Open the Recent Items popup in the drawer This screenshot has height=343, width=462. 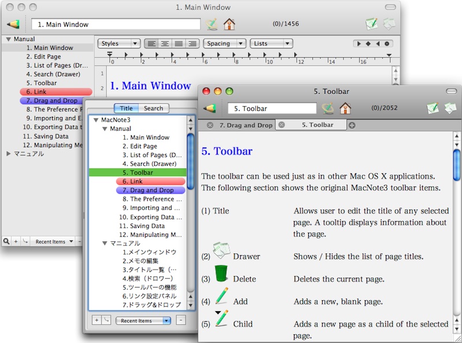point(143,320)
